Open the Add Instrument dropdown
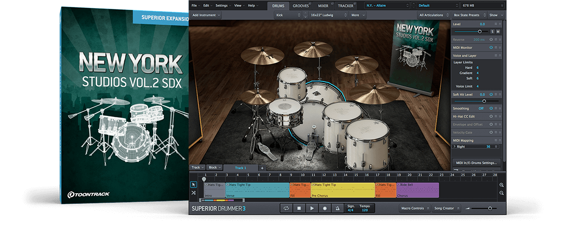Screen dimensions: 567x230 pyautogui.click(x=206, y=15)
